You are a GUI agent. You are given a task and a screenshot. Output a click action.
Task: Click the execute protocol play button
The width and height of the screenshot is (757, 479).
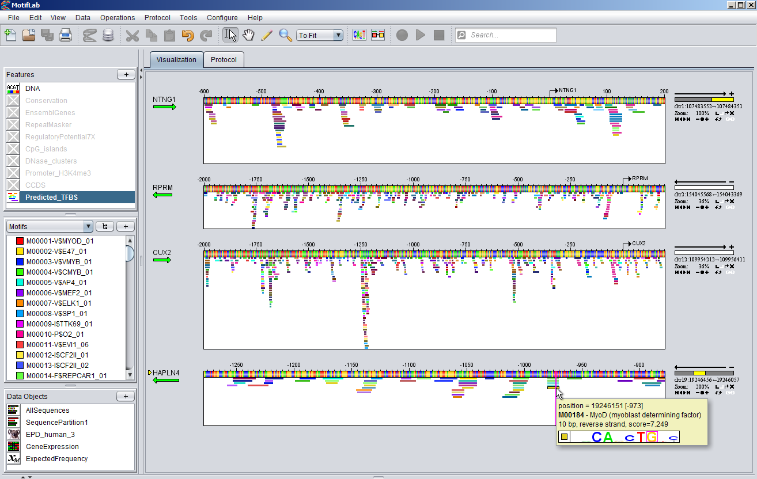tap(421, 35)
